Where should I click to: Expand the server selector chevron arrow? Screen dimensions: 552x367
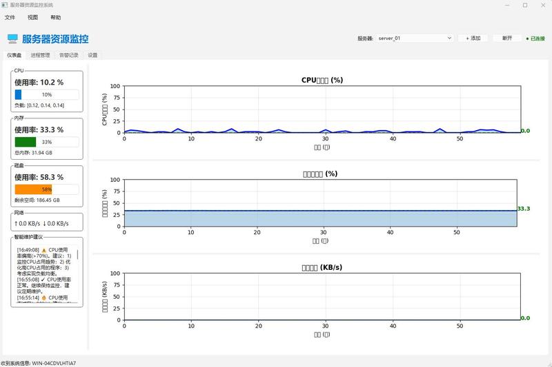[449, 38]
